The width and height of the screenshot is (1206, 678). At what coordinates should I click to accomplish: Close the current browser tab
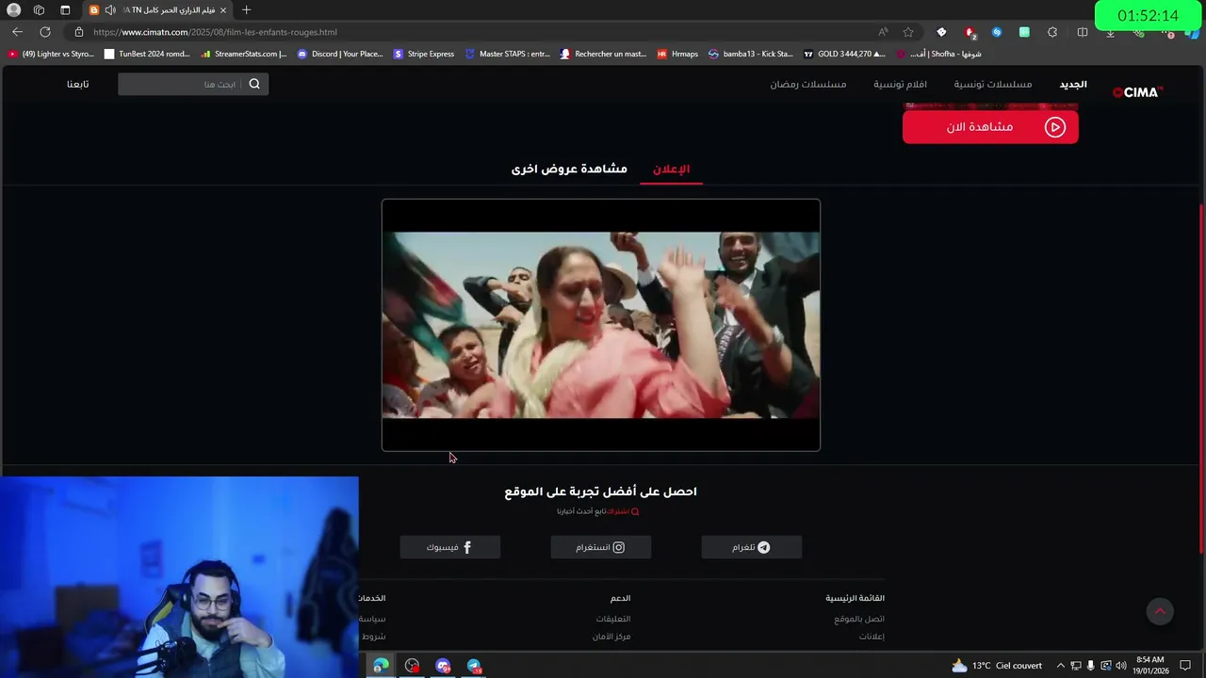click(223, 9)
